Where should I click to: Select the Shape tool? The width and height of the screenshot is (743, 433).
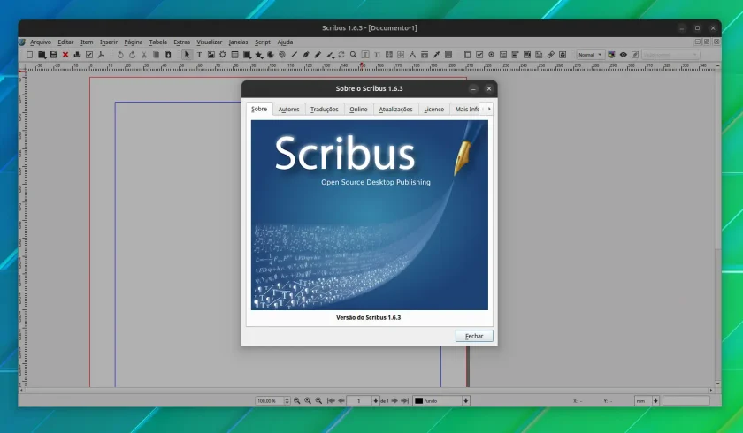[247, 55]
